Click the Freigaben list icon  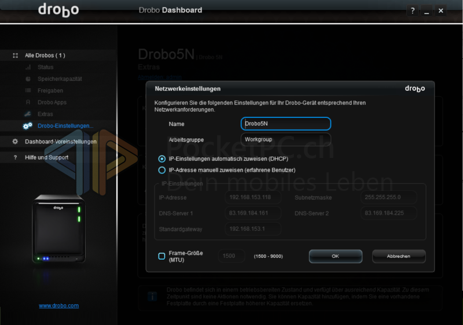coord(28,91)
